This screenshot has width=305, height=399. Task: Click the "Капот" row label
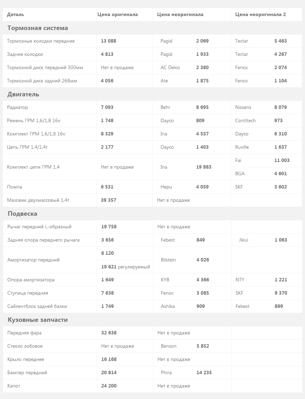[x=14, y=386]
